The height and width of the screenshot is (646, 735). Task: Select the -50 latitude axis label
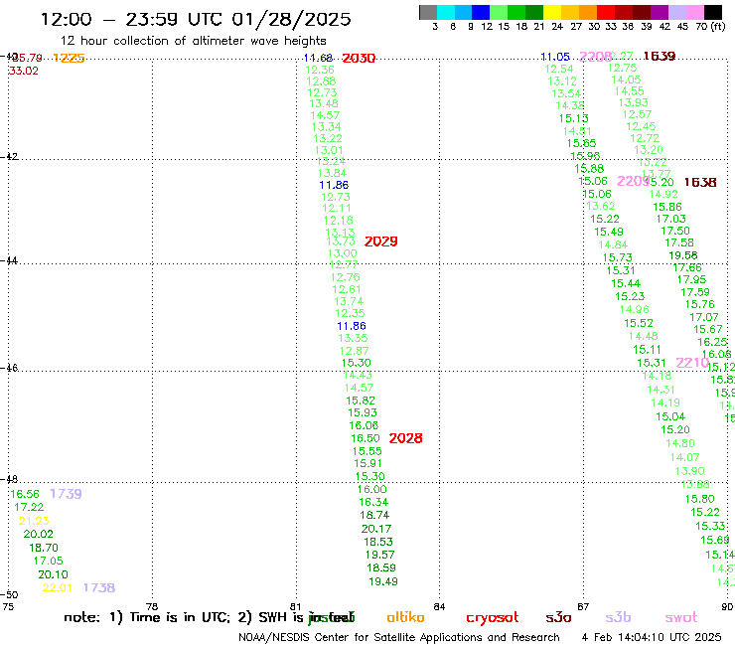pos(9,595)
